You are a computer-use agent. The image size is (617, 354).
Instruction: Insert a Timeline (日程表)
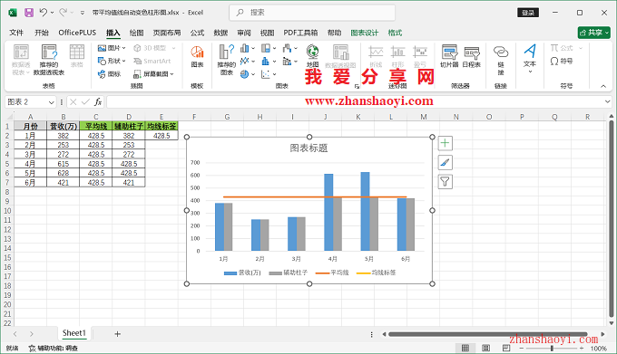(472, 56)
